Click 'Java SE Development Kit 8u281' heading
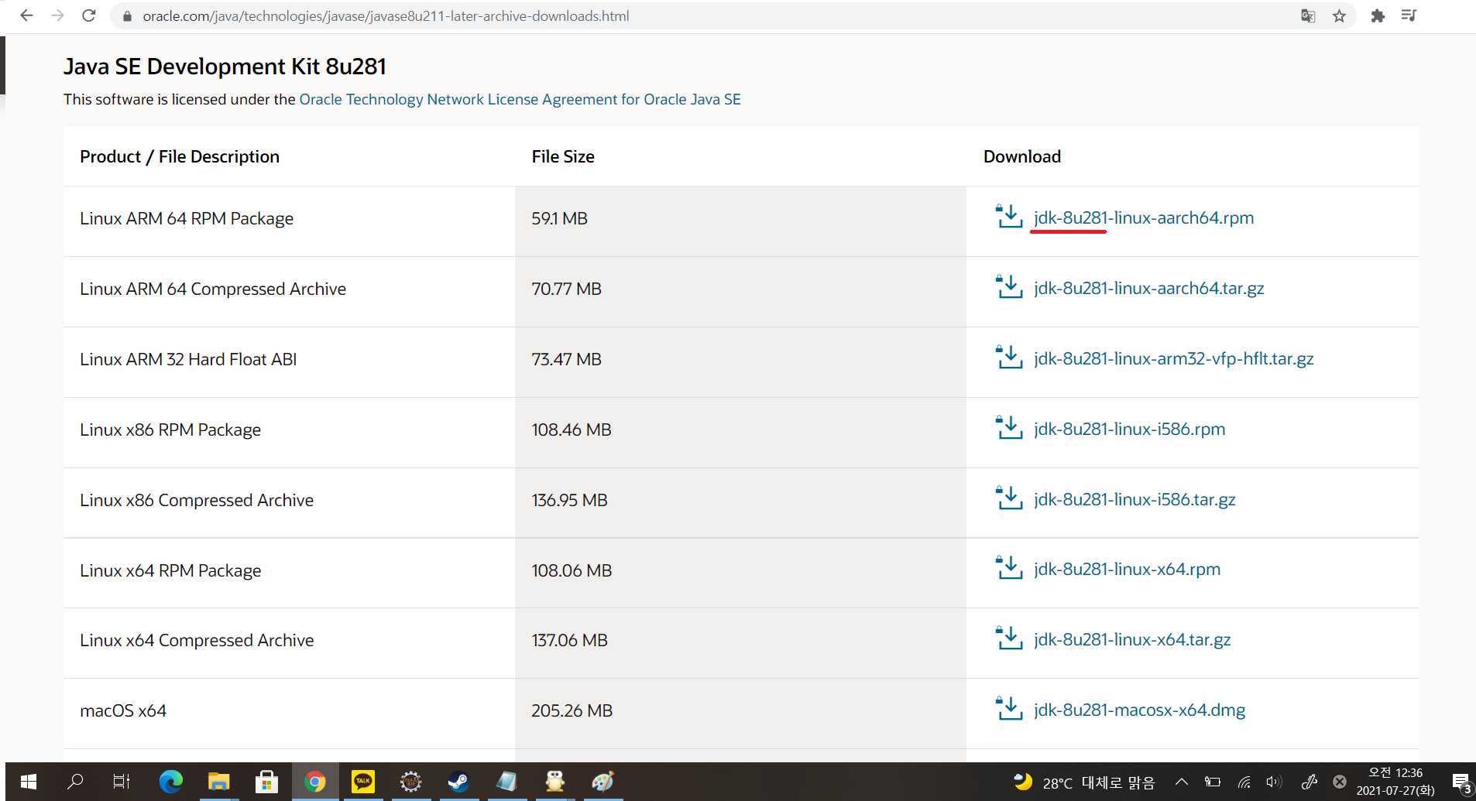 coord(225,67)
